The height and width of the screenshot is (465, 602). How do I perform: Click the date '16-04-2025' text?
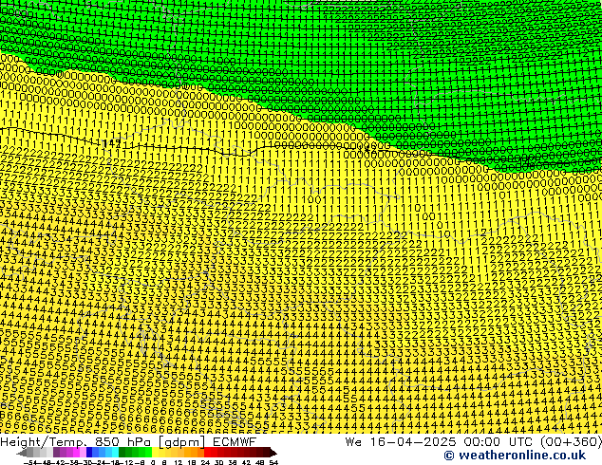[413, 441]
